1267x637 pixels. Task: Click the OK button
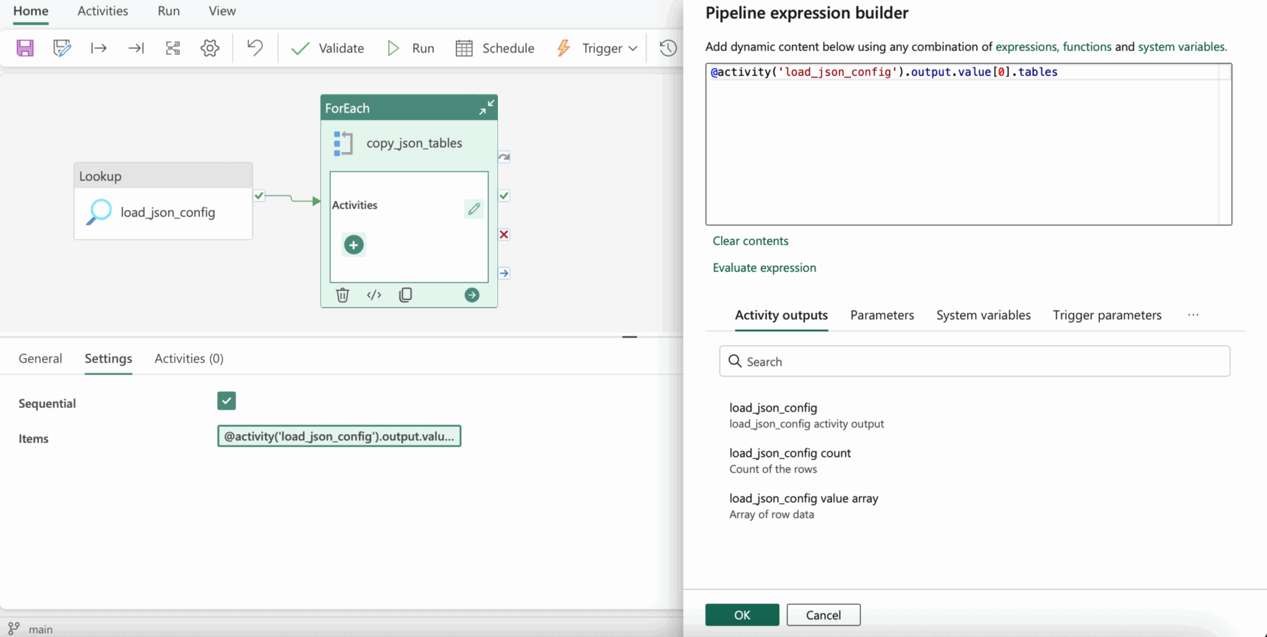click(742, 615)
